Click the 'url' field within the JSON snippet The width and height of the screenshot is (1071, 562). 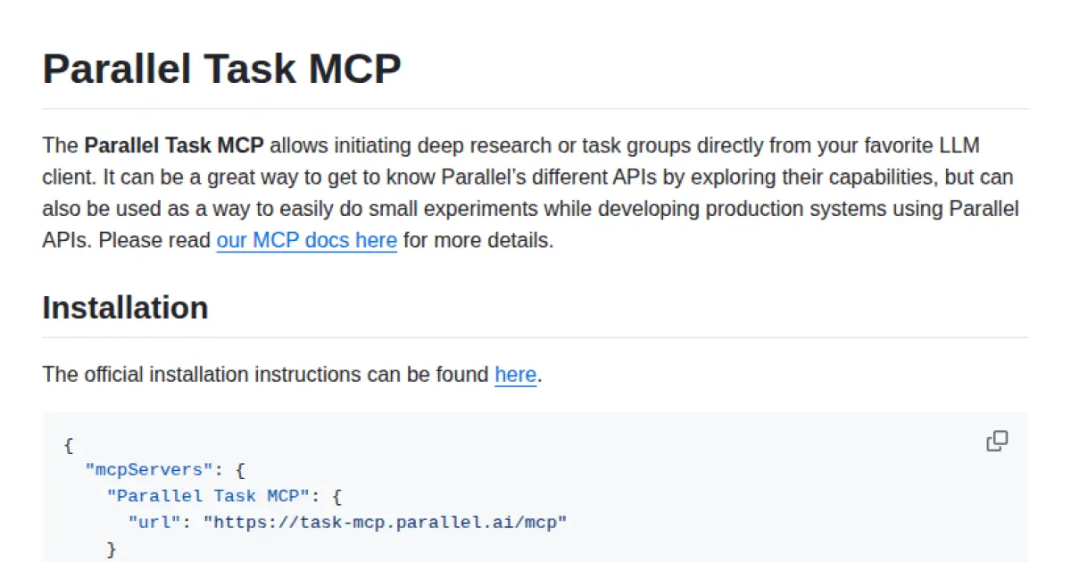[154, 522]
